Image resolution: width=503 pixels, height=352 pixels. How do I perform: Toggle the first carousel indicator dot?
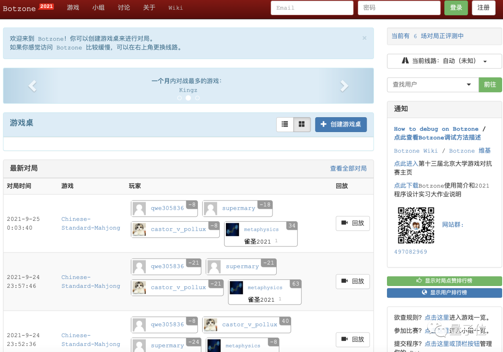pyautogui.click(x=179, y=98)
